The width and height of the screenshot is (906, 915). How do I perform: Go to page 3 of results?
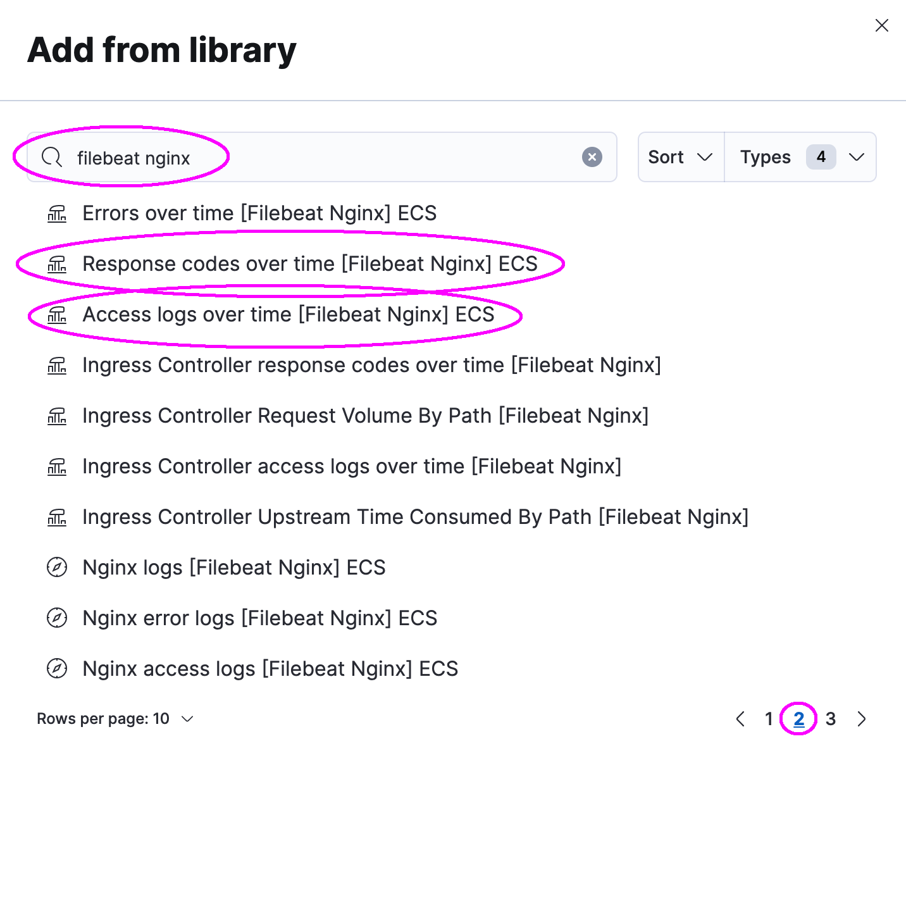[x=831, y=719]
